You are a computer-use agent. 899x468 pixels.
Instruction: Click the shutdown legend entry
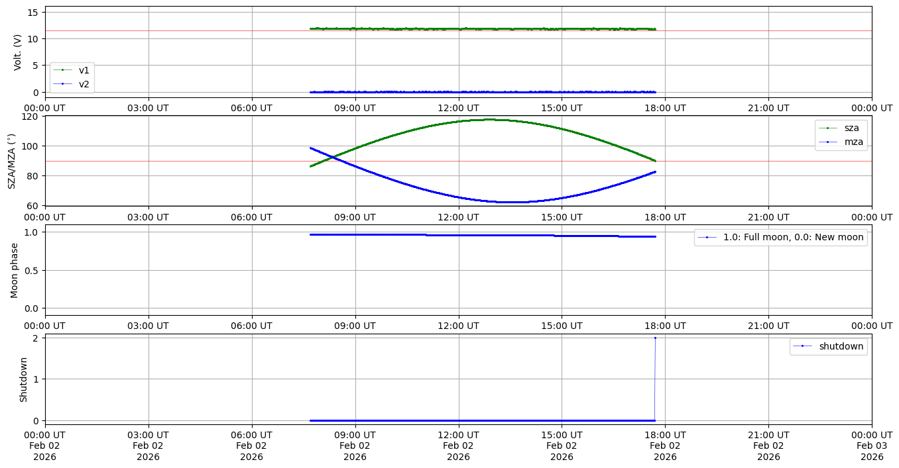click(828, 346)
